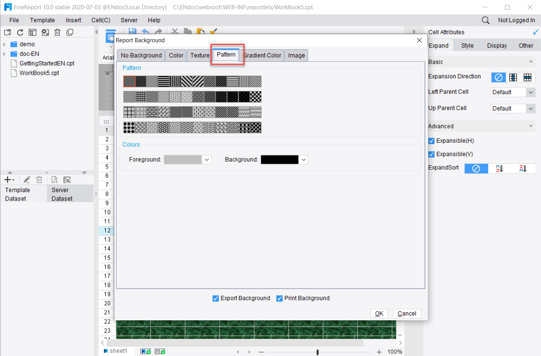
Task: Delete selected item using trash icon in directory toolbar
Action: click(x=57, y=32)
